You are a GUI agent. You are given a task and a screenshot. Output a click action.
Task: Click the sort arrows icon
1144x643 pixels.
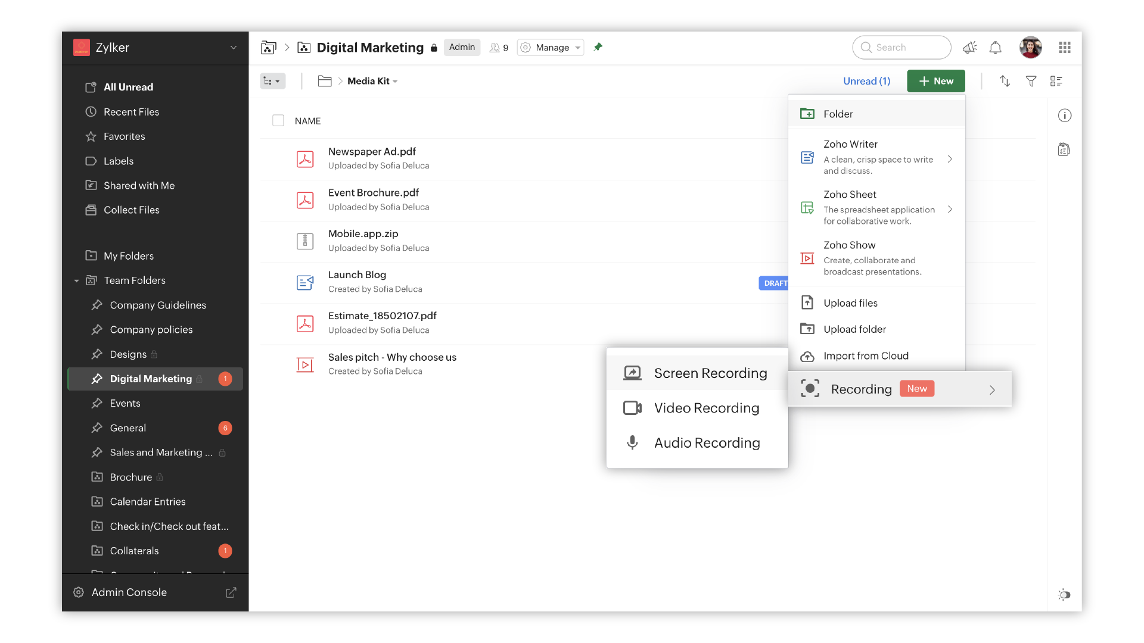pos(1005,81)
